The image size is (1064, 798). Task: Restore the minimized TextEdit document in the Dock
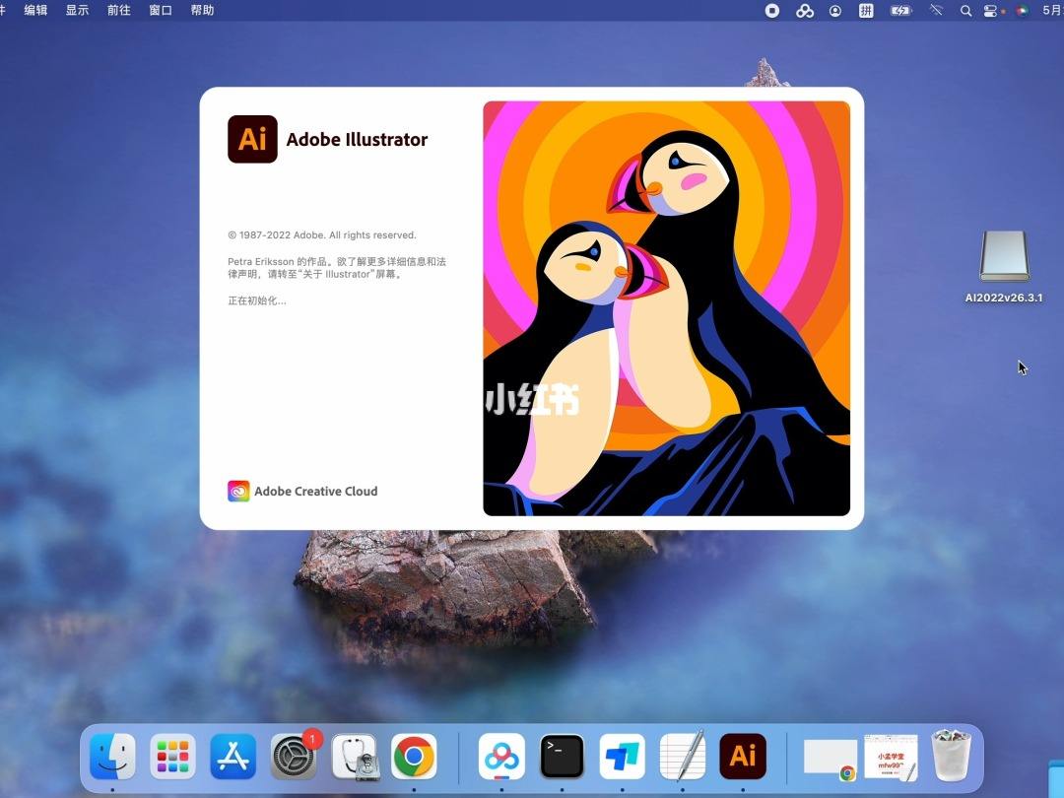click(x=891, y=758)
